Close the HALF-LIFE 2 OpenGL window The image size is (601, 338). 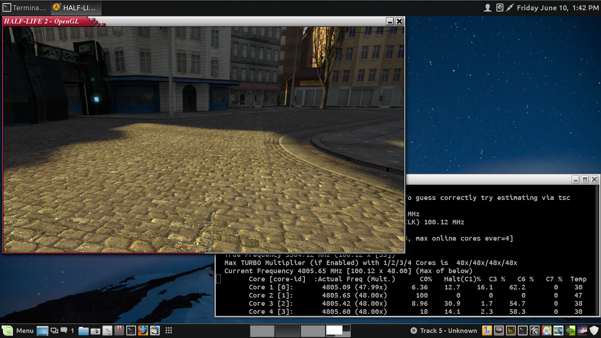pos(399,21)
